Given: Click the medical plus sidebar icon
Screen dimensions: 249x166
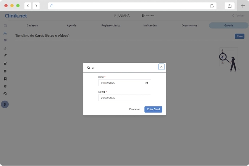Looking at the screenshot, I should (5, 71).
